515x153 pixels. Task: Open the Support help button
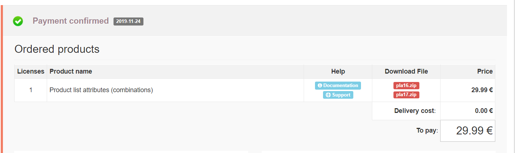pos(338,95)
